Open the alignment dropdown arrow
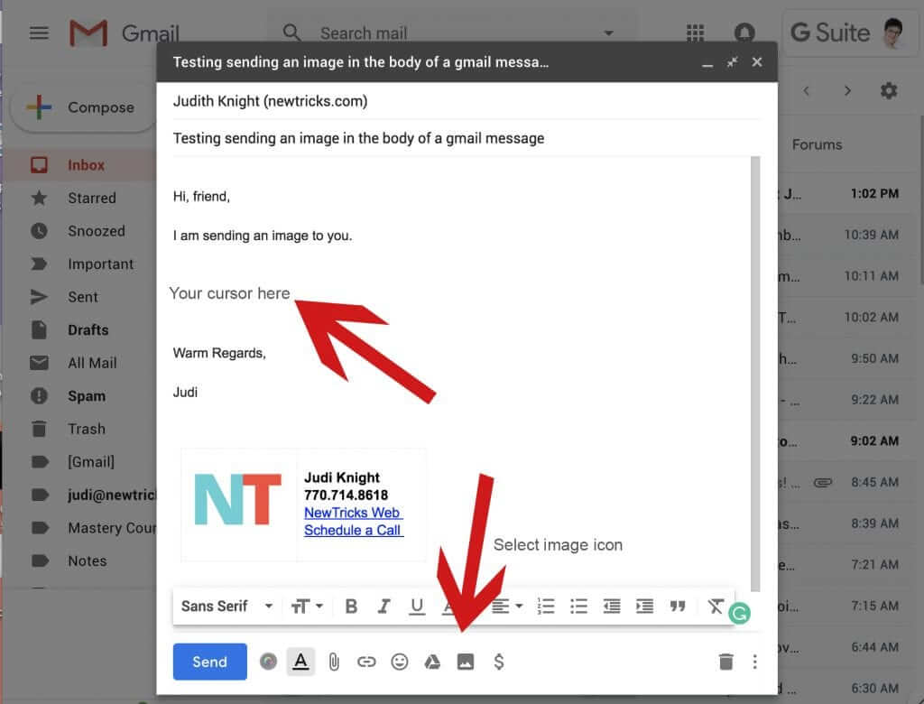This screenshot has width=924, height=704. pos(521,606)
